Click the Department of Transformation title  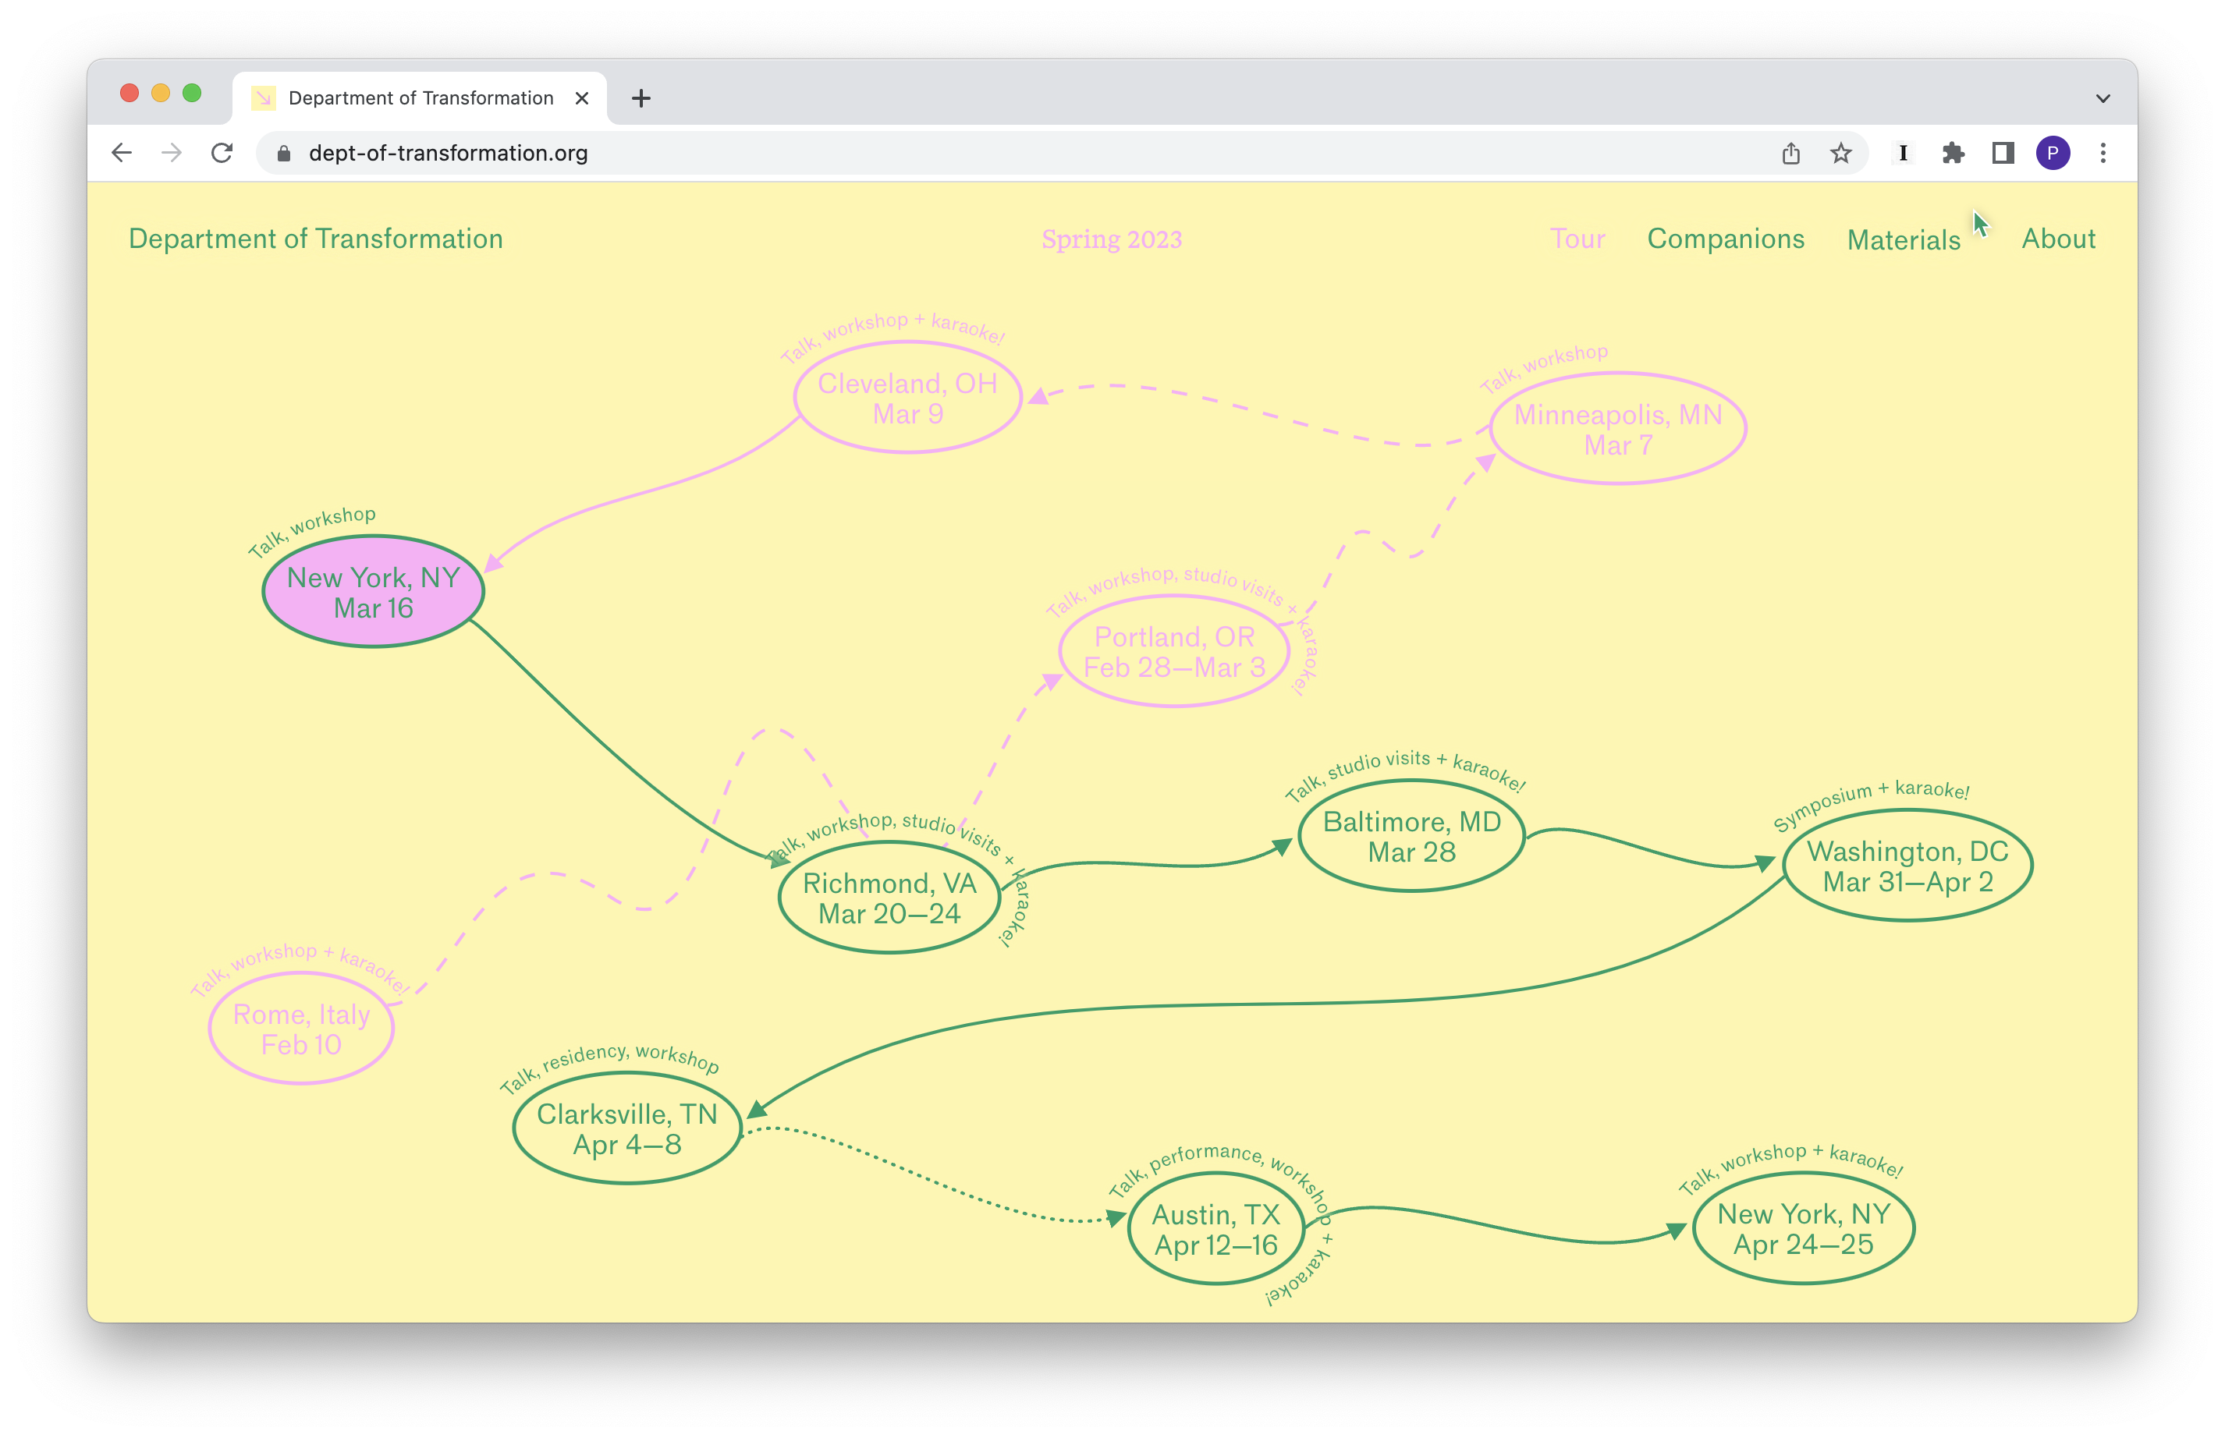coord(316,239)
